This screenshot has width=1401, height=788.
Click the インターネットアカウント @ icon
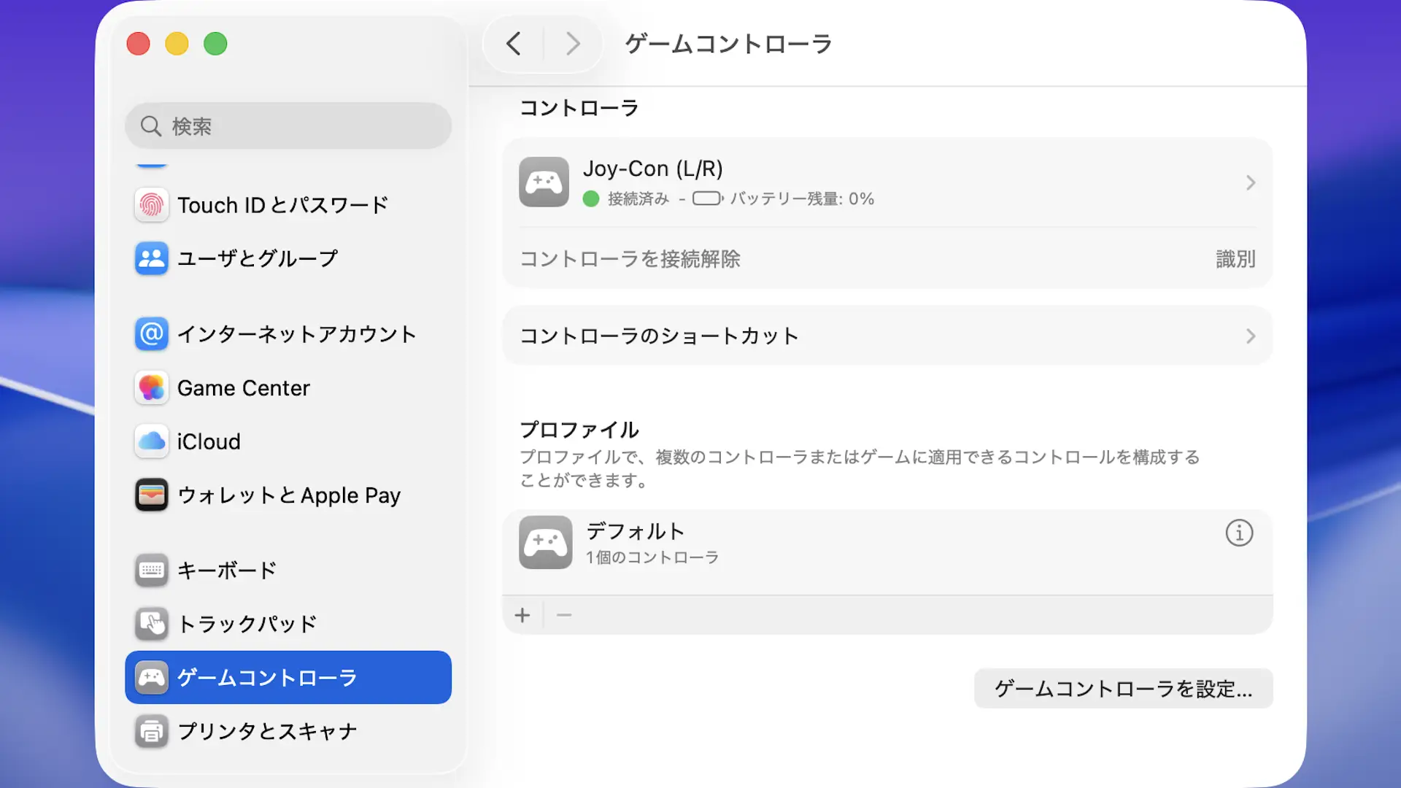coord(151,334)
